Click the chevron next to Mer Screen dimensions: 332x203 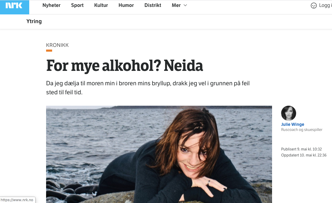185,5
